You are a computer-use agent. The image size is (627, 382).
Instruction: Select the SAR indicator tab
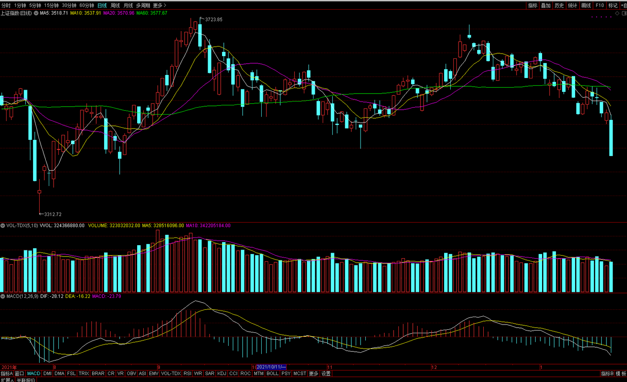point(210,374)
